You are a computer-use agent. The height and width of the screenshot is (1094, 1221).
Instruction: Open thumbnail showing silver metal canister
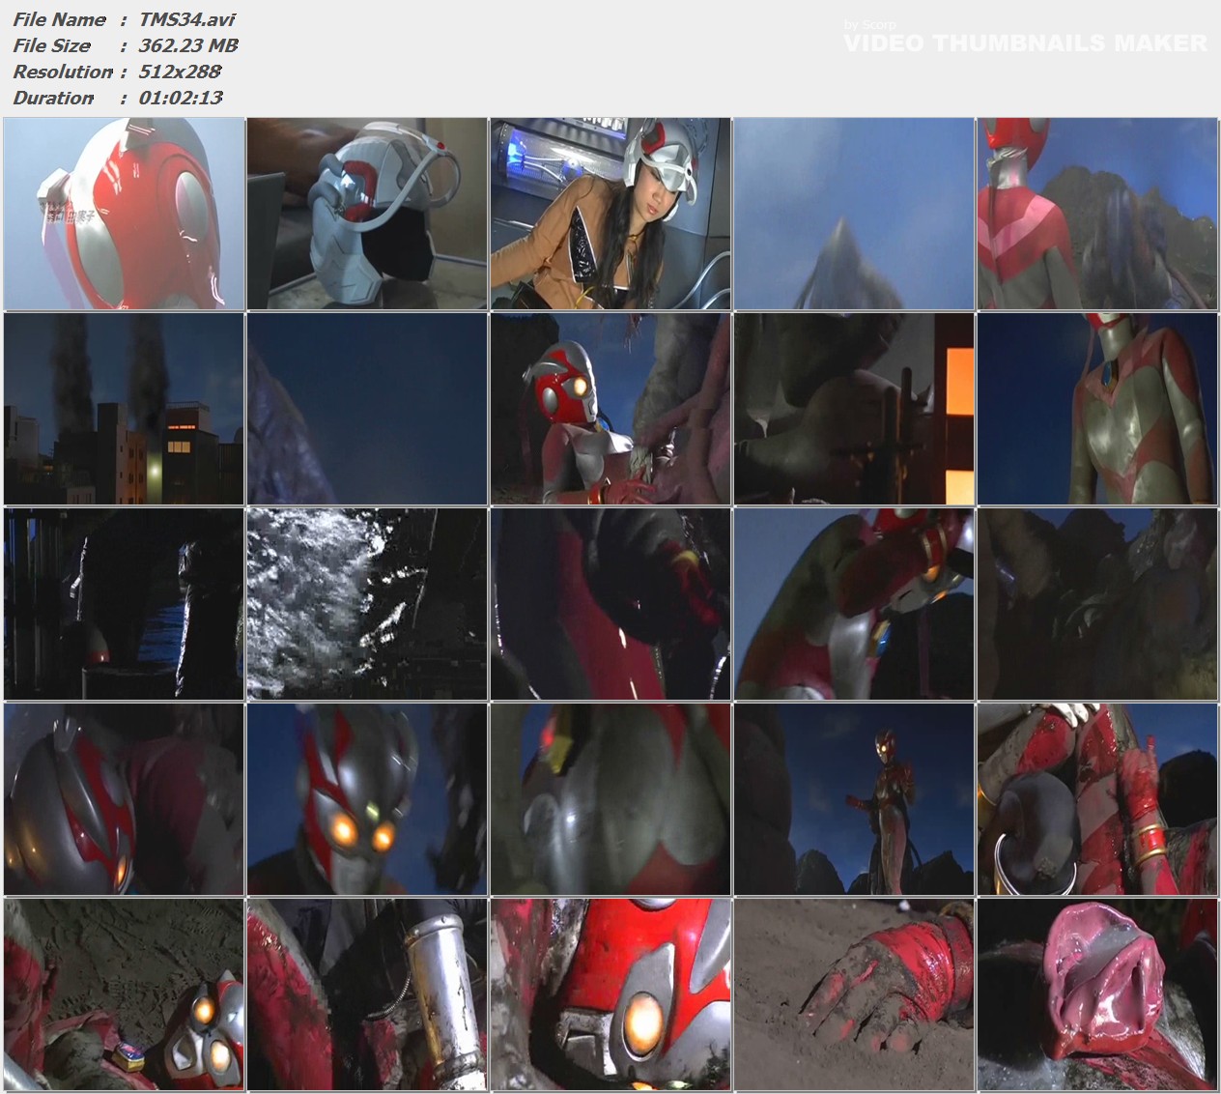pos(367,994)
